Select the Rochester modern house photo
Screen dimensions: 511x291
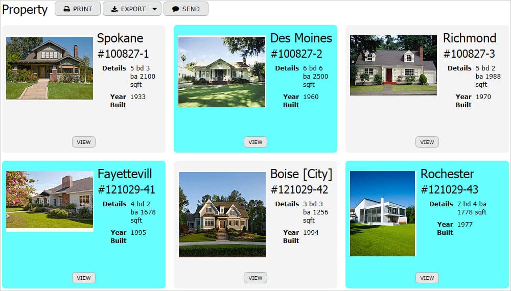[383, 213]
